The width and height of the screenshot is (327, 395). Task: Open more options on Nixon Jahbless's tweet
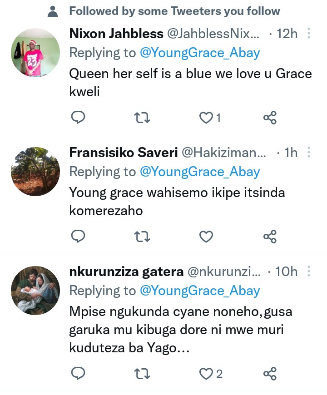tap(309, 34)
